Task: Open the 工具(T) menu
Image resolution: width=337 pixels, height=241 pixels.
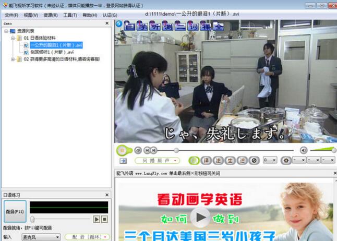Action: (x=70, y=15)
